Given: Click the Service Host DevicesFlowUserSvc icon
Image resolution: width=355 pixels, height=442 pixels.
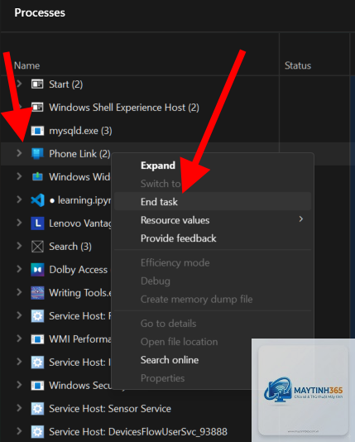Looking at the screenshot, I should 37,431.
